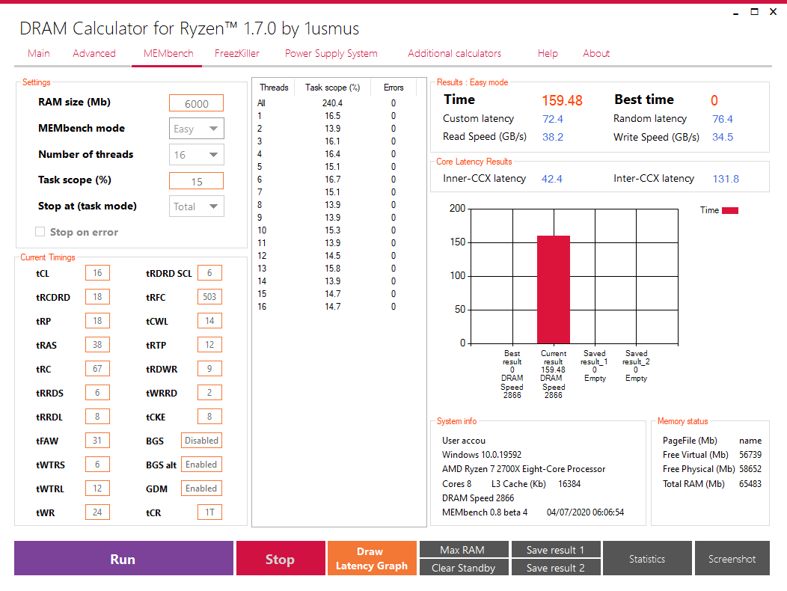Click the tWTRS value field
This screenshot has width=787, height=591.
(97, 465)
